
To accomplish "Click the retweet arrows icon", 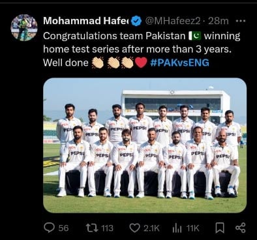I will tap(92, 228).
